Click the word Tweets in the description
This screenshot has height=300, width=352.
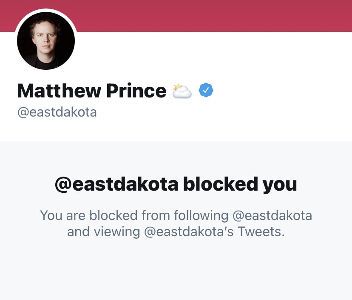(x=261, y=231)
